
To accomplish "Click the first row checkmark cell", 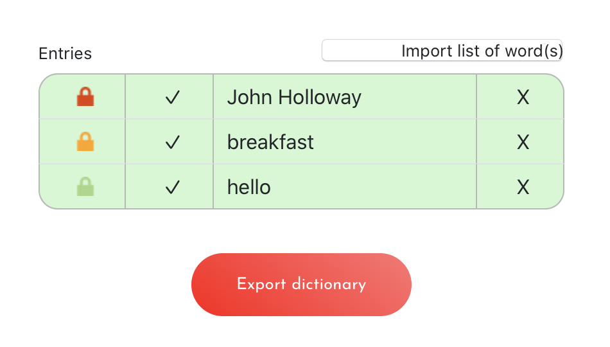I will click(x=170, y=96).
